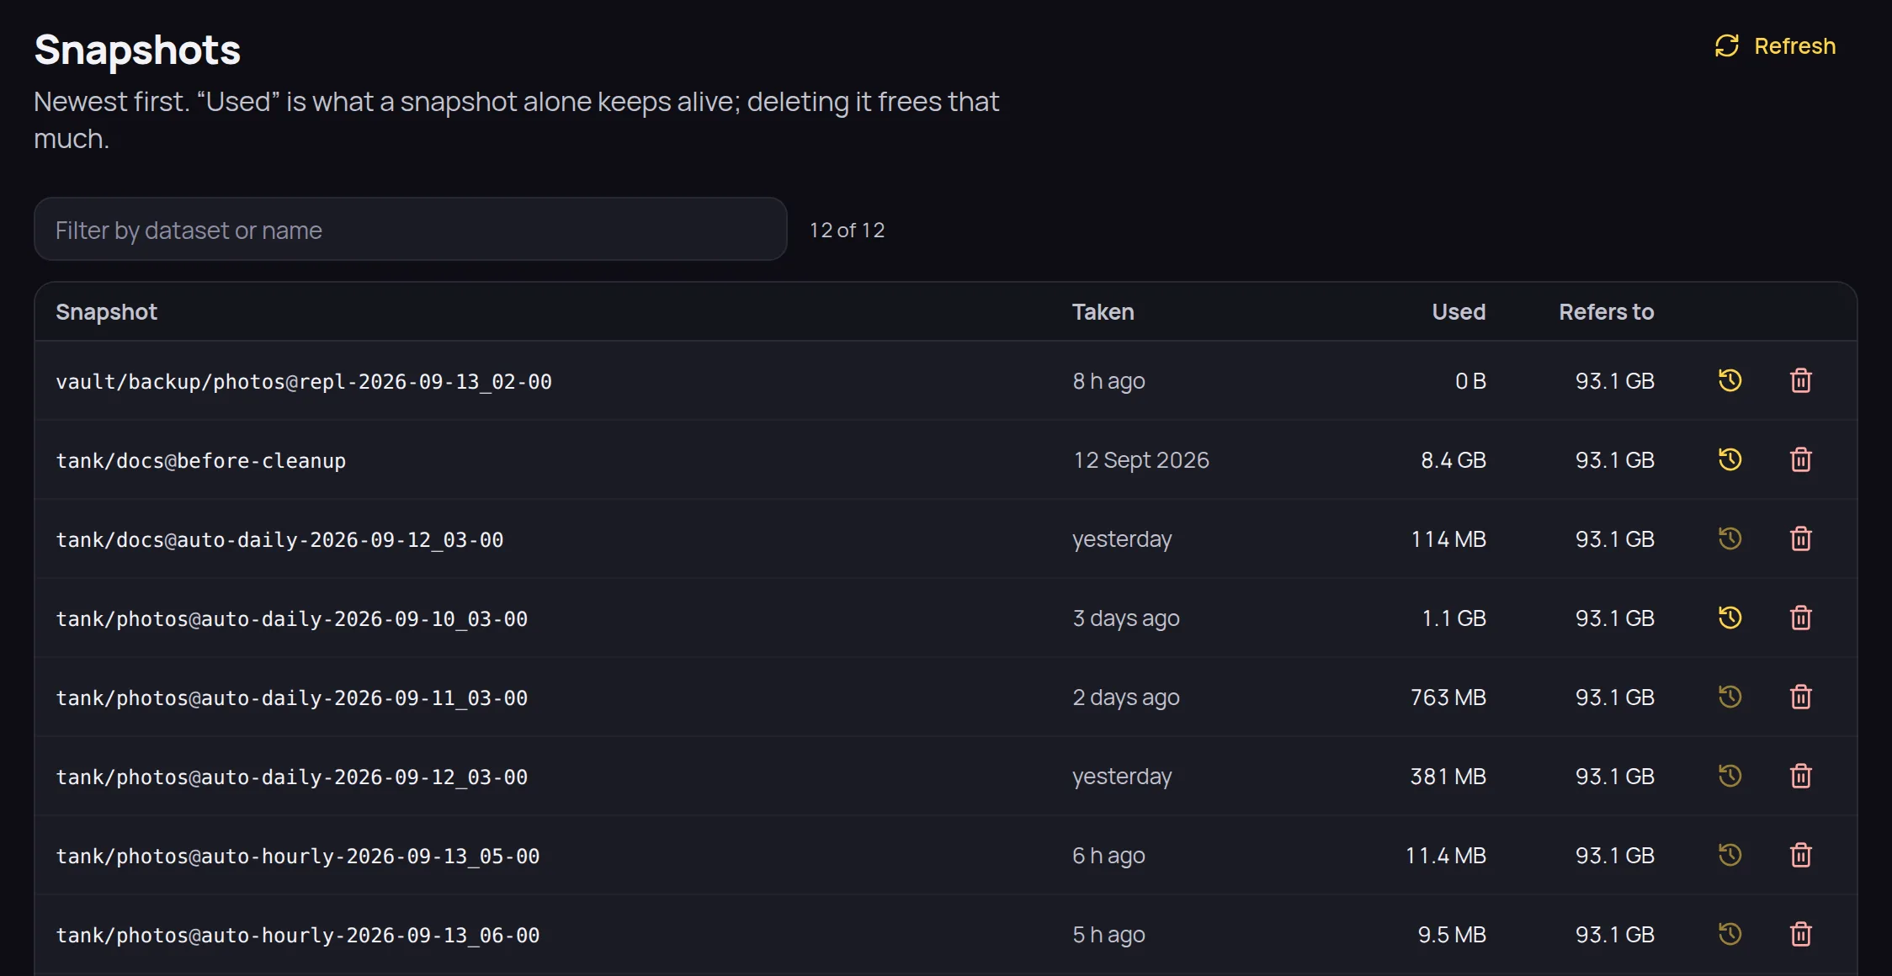This screenshot has height=976, width=1892.
Task: Click the Used column header
Action: click(1459, 312)
